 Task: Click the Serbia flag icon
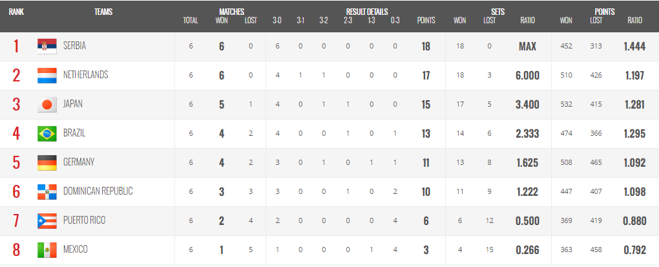point(47,47)
